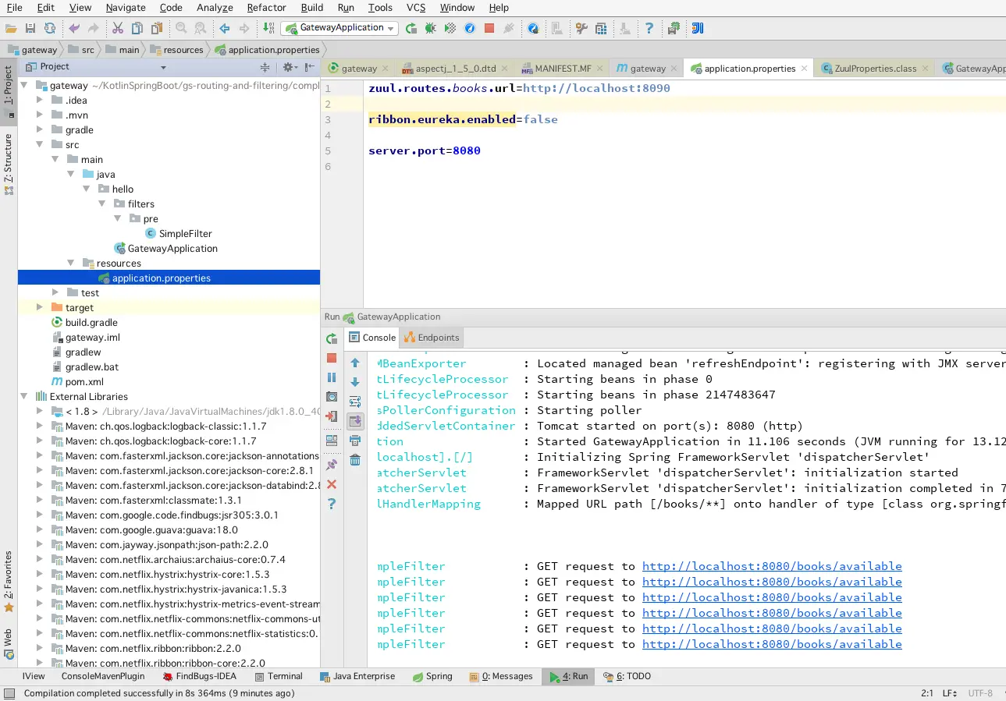Click the Cut scissors icon
Image resolution: width=1006 pixels, height=701 pixels.
117,28
